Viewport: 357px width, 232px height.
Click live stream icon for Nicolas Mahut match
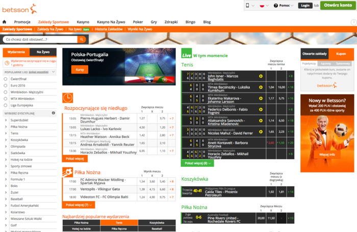(x=261, y=132)
